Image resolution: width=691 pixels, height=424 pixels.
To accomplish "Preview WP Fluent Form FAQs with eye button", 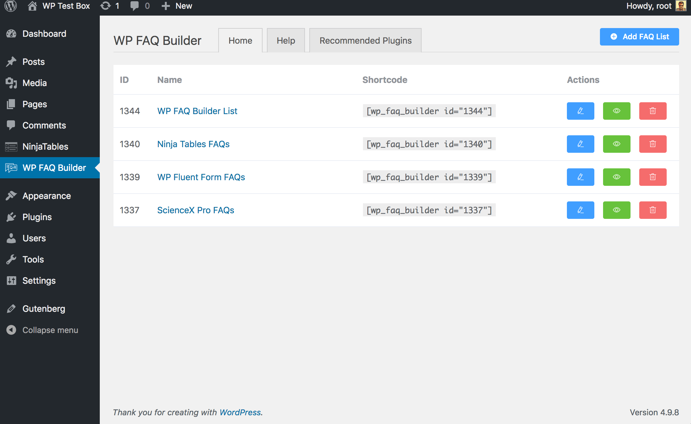I will click(616, 177).
